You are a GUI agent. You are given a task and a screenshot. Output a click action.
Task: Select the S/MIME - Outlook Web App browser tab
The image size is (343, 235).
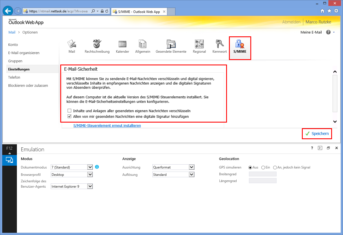[x=139, y=12]
